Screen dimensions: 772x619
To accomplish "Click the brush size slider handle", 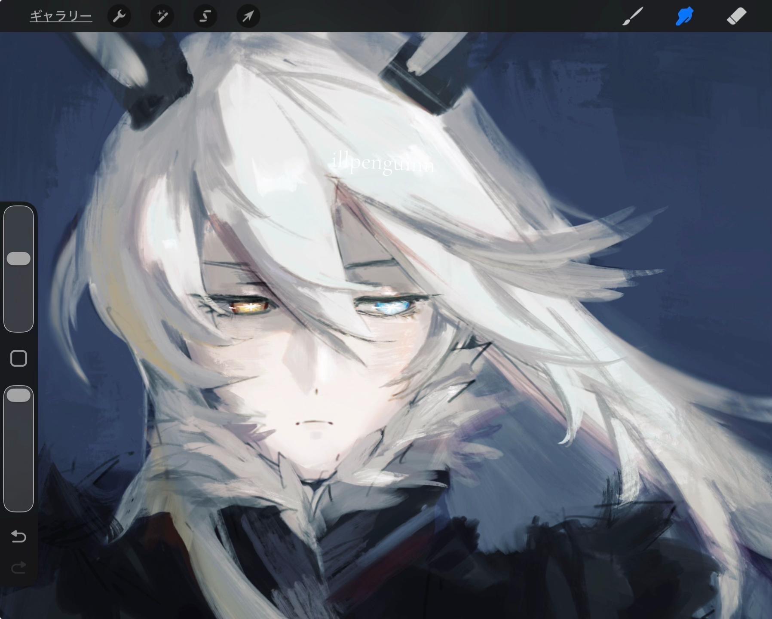I will pyautogui.click(x=18, y=258).
